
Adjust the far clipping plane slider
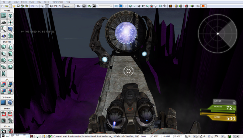click(106, 6)
